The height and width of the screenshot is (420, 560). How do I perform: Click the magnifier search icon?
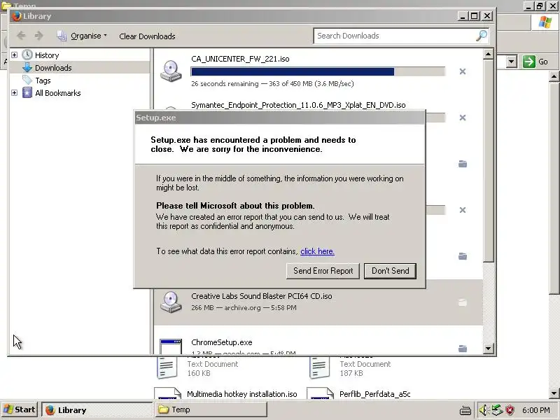[x=482, y=36]
